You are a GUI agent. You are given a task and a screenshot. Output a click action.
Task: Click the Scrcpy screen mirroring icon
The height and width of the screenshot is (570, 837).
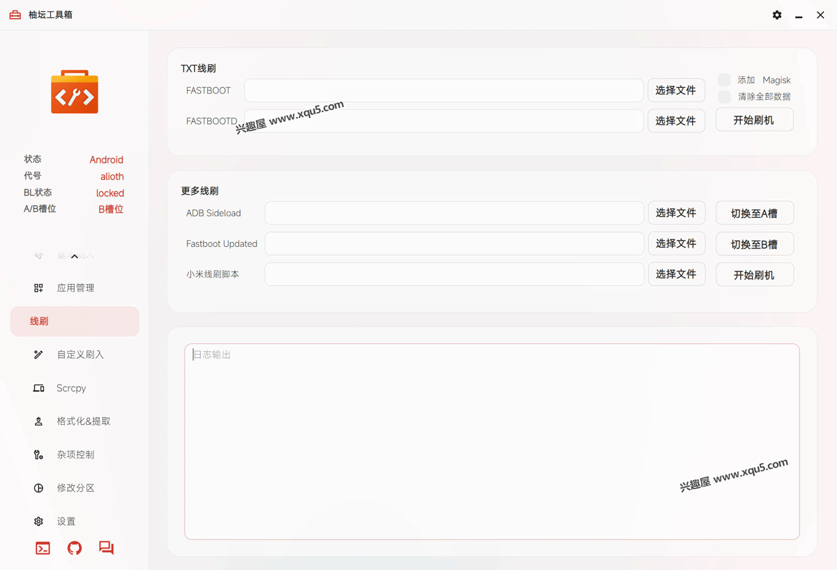coord(38,389)
